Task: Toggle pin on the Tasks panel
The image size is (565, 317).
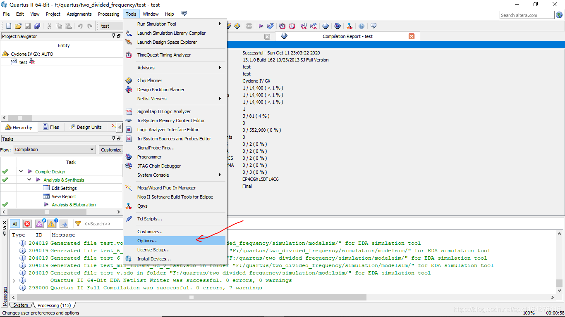Action: pyautogui.click(x=114, y=139)
